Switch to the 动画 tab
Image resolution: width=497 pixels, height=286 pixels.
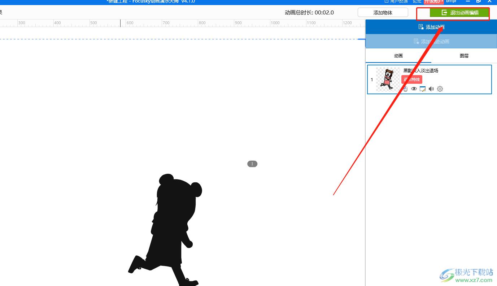coord(398,56)
